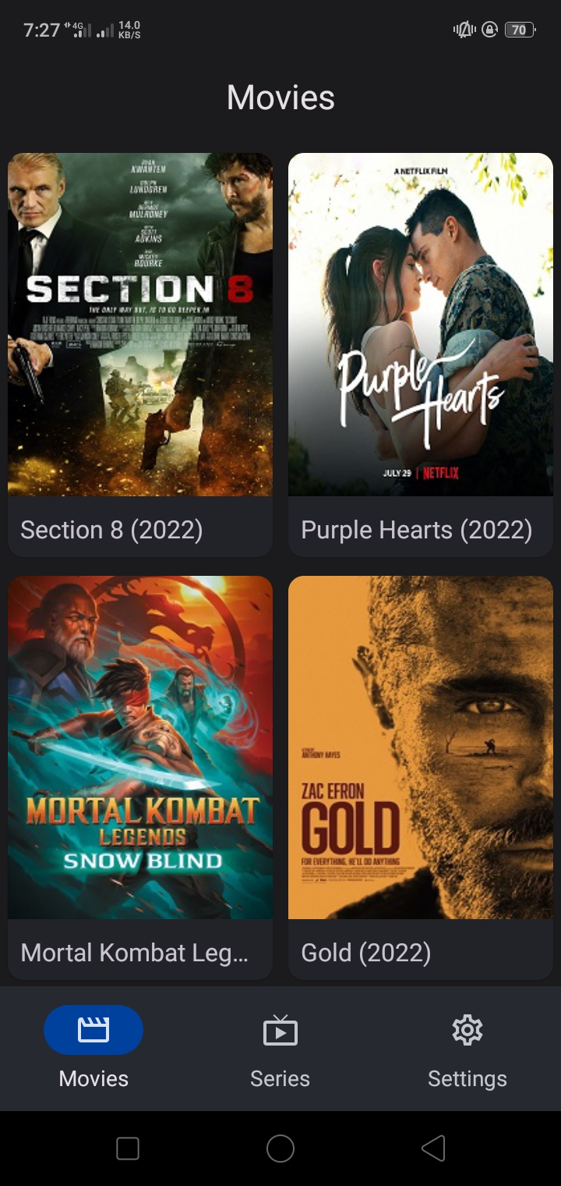
Task: Open the Settings gear icon
Action: tap(467, 1030)
